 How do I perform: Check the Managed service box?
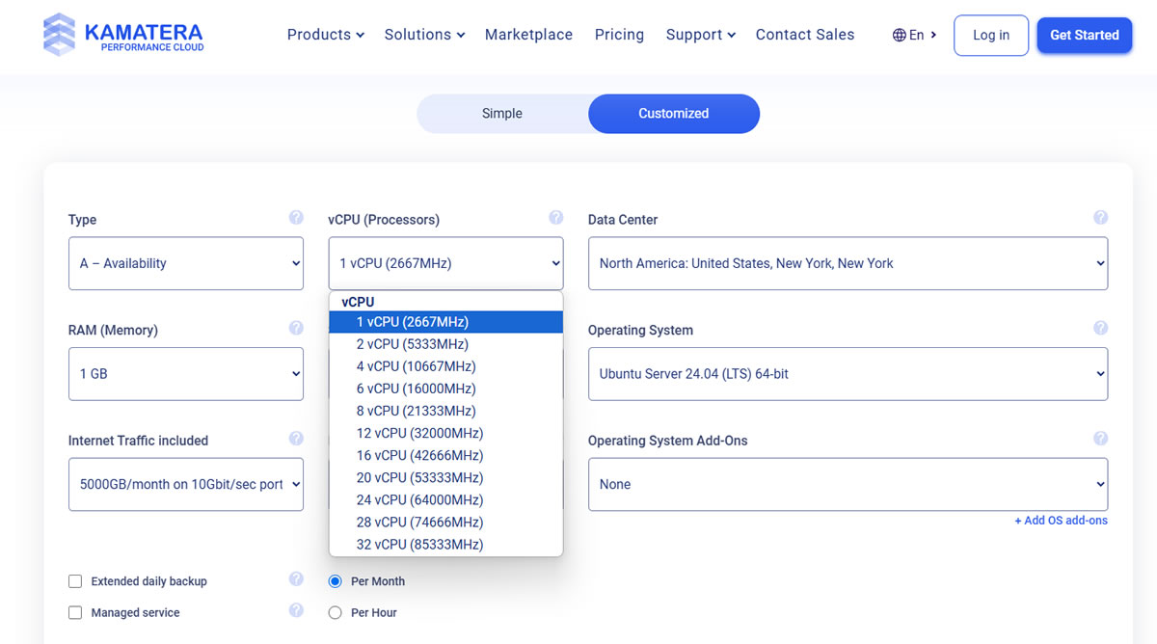[75, 612]
